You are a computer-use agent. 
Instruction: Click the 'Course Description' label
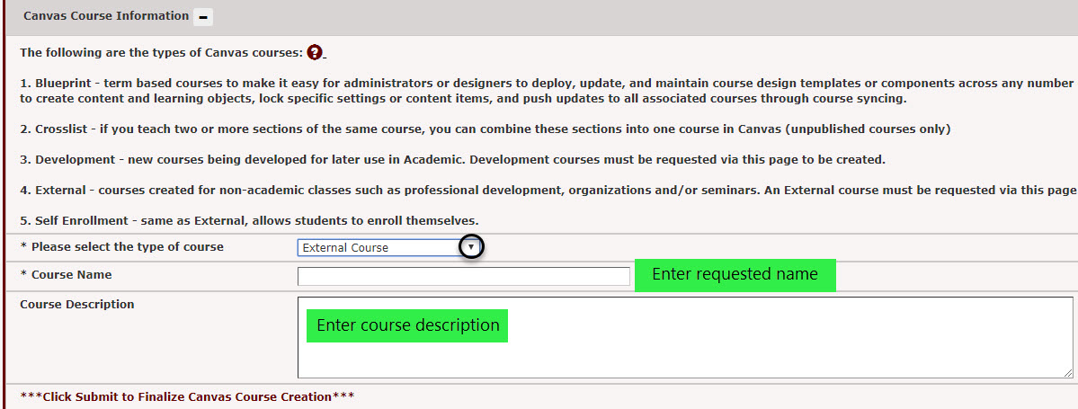point(77,305)
